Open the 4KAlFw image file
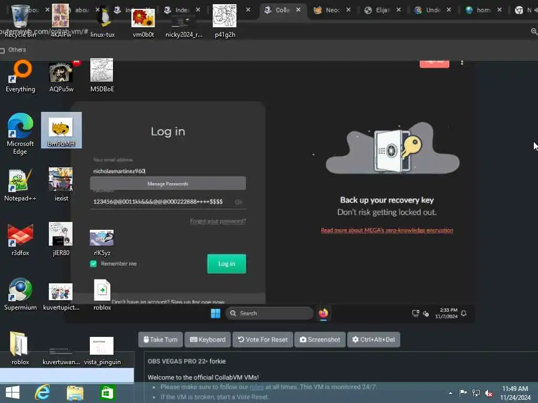Image resolution: width=538 pixels, height=403 pixels. coord(61,20)
